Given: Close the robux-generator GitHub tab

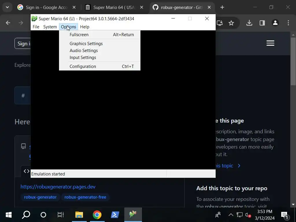Looking at the screenshot, I should (209, 7).
